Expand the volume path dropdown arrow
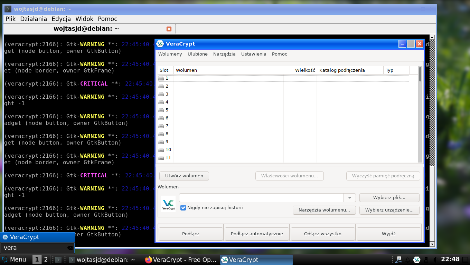Screen dimensions: 470x265 click(350, 198)
